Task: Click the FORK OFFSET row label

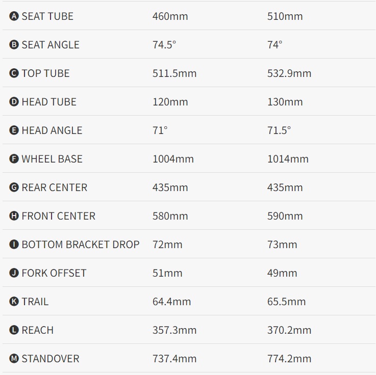Action: point(54,273)
